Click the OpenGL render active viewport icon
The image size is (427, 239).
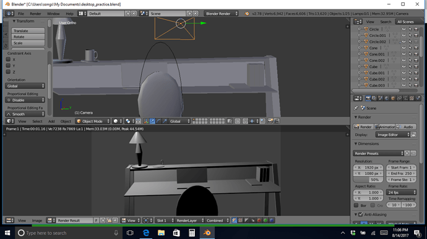click(270, 121)
